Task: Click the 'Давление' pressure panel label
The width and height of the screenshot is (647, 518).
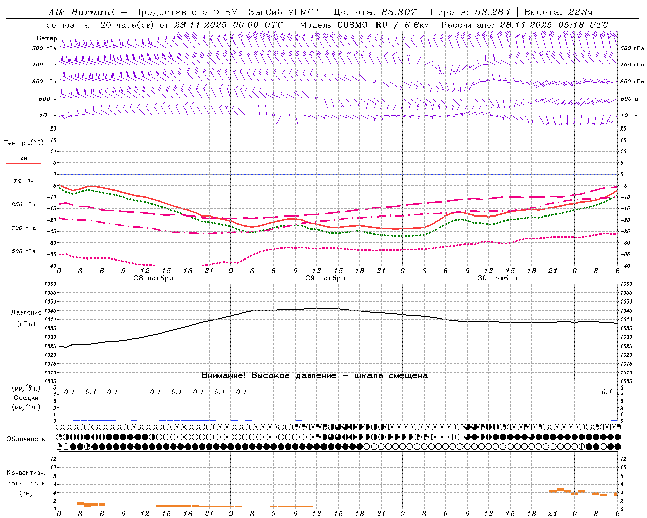Action: (26, 313)
